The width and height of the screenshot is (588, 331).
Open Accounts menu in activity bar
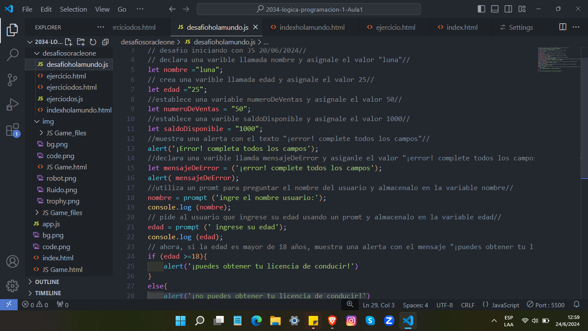(12, 262)
